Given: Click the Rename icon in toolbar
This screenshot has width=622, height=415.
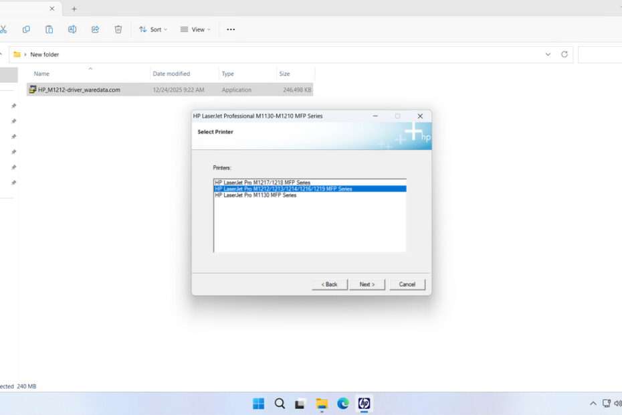Looking at the screenshot, I should [72, 29].
